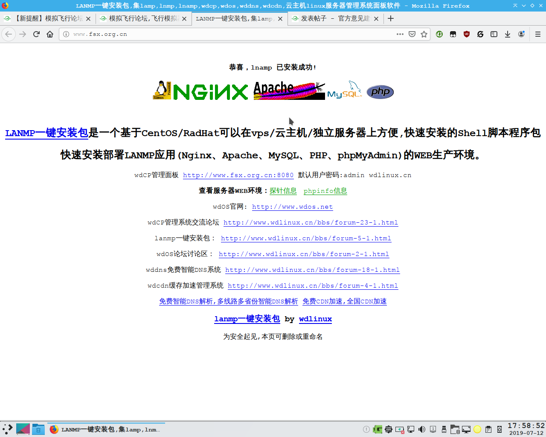The image size is (546, 437).
Task: Visit the www.wdos.net link
Action: tap(292, 207)
